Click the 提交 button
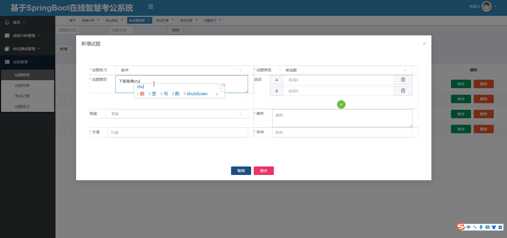 pyautogui.click(x=264, y=171)
